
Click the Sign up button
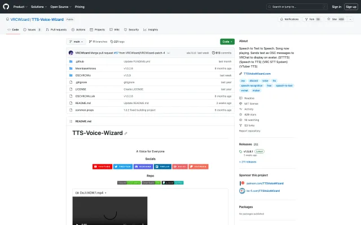350,7
